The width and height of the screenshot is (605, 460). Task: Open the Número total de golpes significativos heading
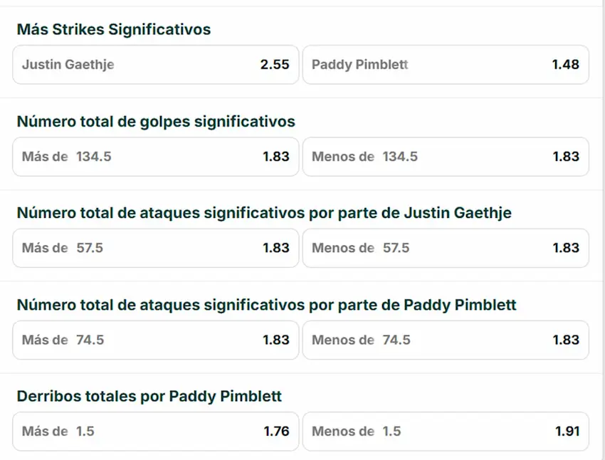tap(156, 122)
